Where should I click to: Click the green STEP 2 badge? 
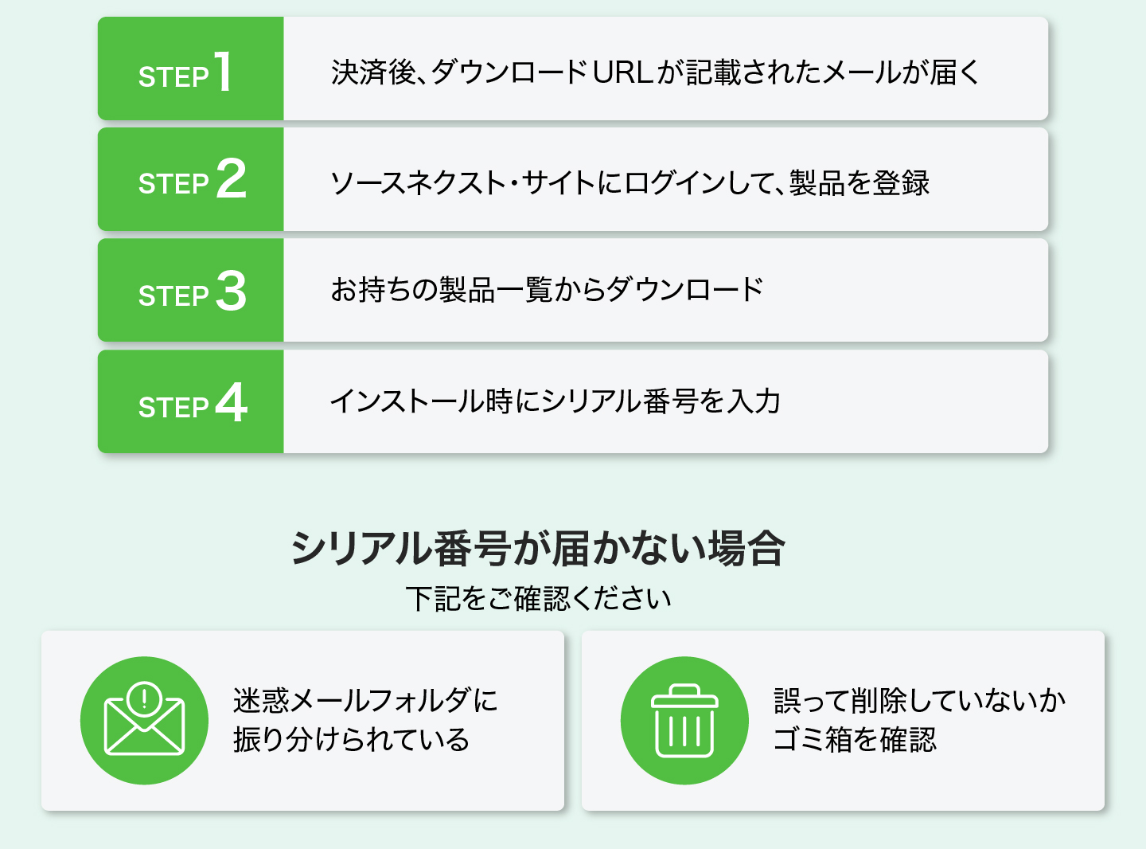tap(191, 179)
